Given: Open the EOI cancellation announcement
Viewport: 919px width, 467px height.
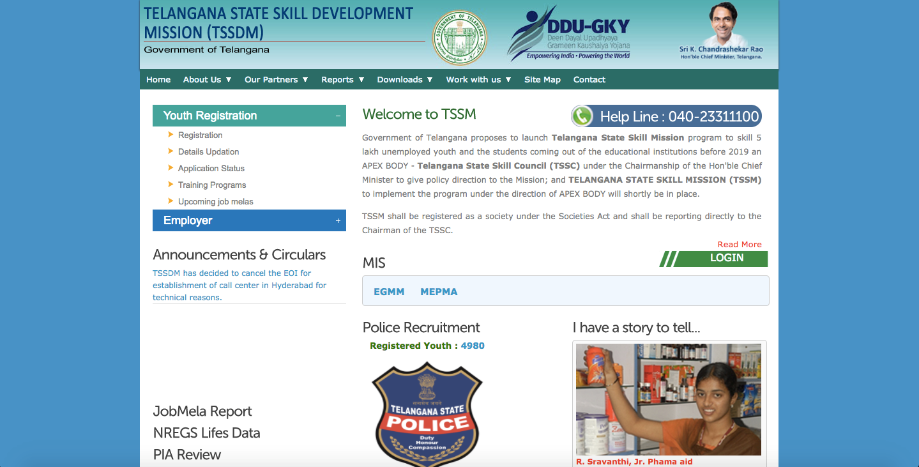Looking at the screenshot, I should click(239, 285).
